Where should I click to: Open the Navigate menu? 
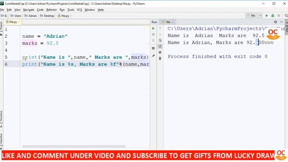pyautogui.click(x=28, y=10)
